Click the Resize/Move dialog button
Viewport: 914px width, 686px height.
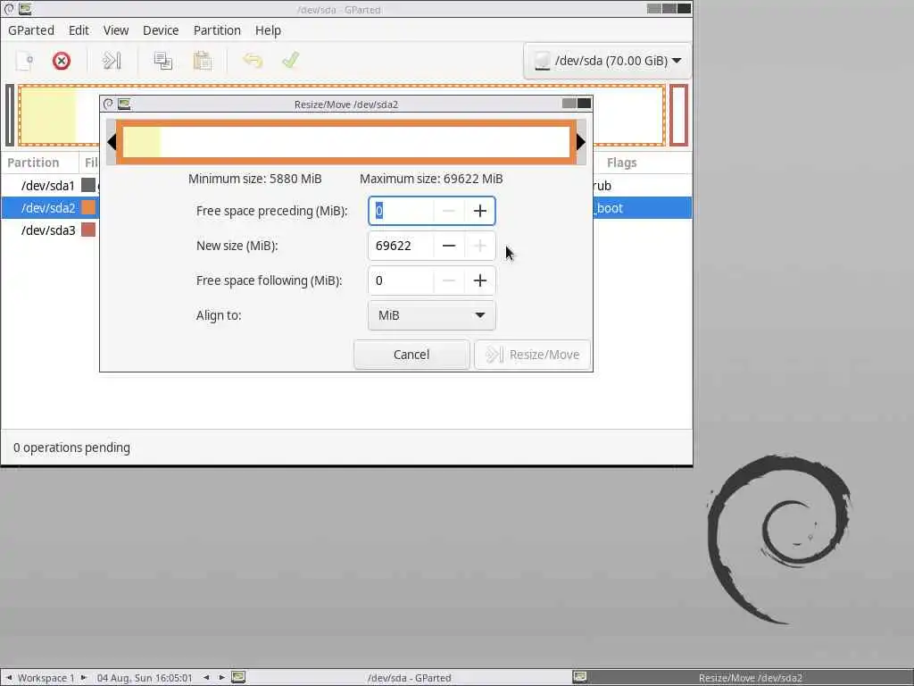[x=532, y=355]
